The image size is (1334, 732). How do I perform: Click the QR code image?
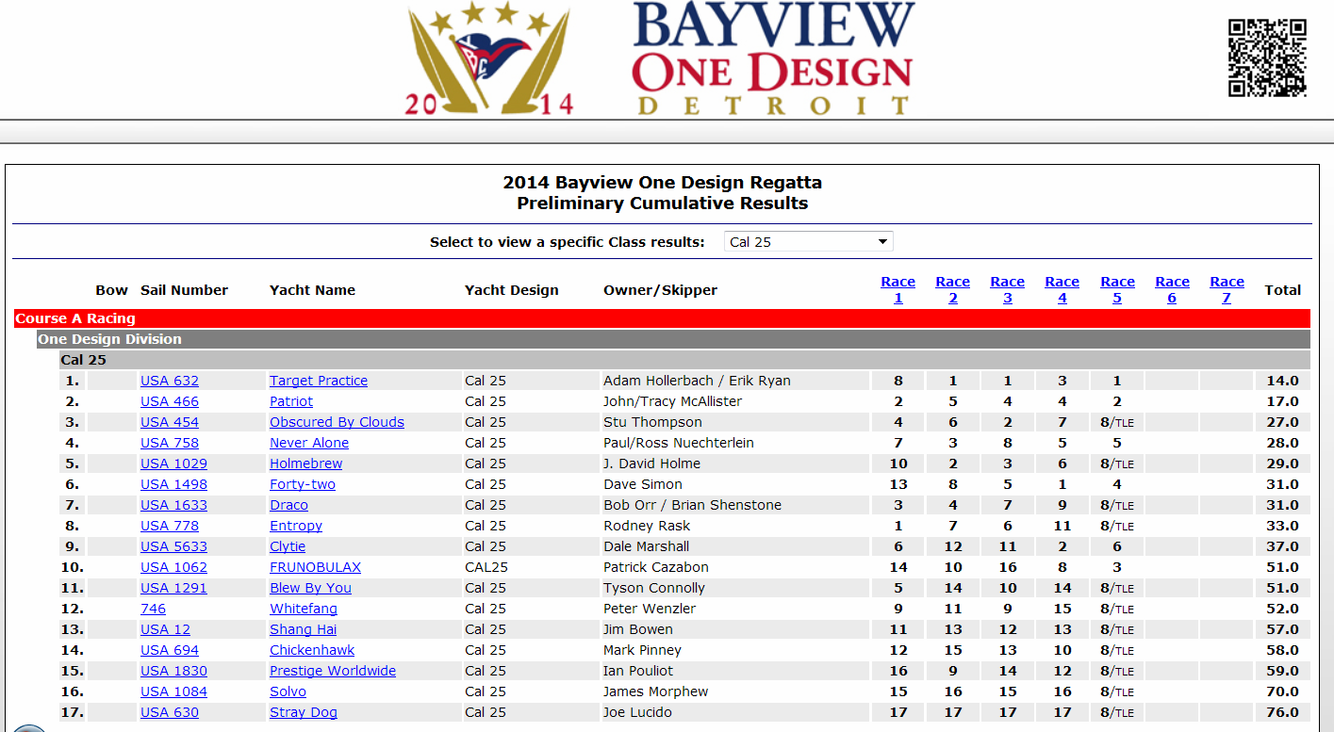(1267, 57)
